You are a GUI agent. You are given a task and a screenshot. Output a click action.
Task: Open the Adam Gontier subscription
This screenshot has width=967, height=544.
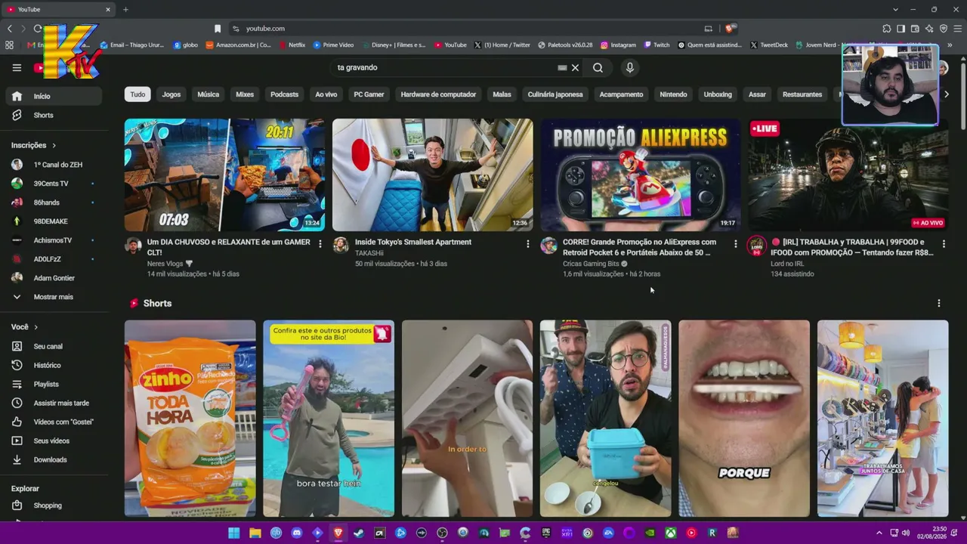click(x=54, y=278)
